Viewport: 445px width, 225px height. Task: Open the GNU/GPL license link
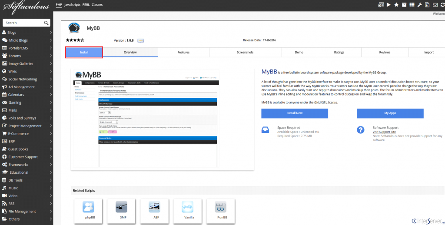coord(326,103)
